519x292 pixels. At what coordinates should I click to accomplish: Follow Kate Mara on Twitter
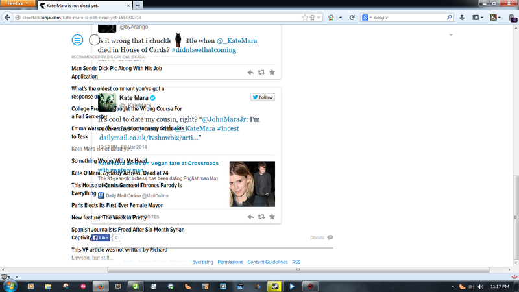(263, 97)
